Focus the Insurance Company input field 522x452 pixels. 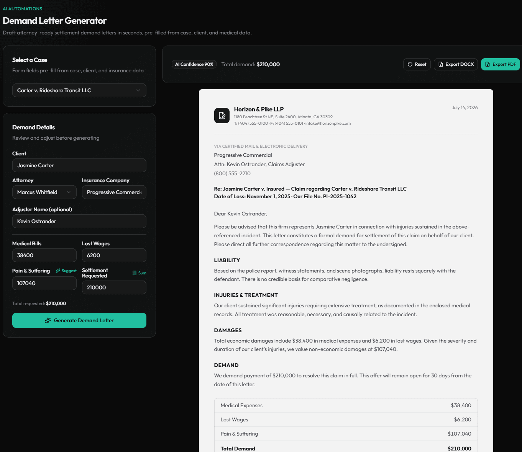(114, 192)
